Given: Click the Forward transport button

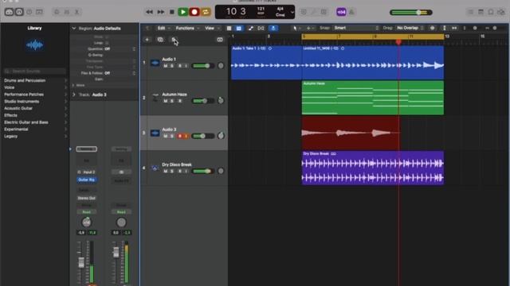Looking at the screenshot, I should (161, 12).
